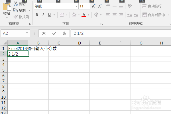
Task: Expand the font color palette arrow
Action: pyautogui.click(x=88, y=15)
